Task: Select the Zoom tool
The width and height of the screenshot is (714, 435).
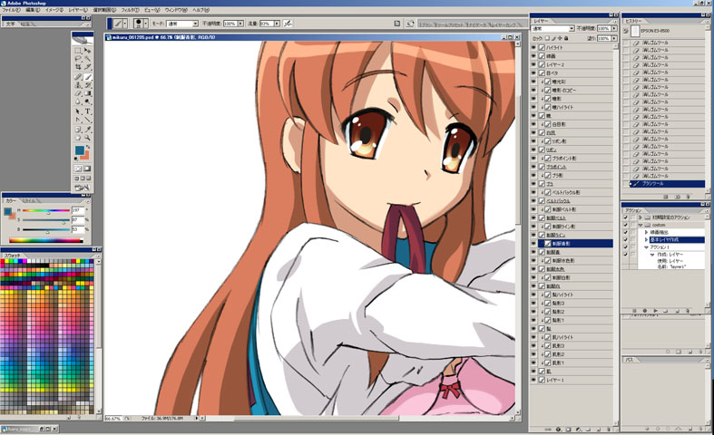Action: pos(87,138)
